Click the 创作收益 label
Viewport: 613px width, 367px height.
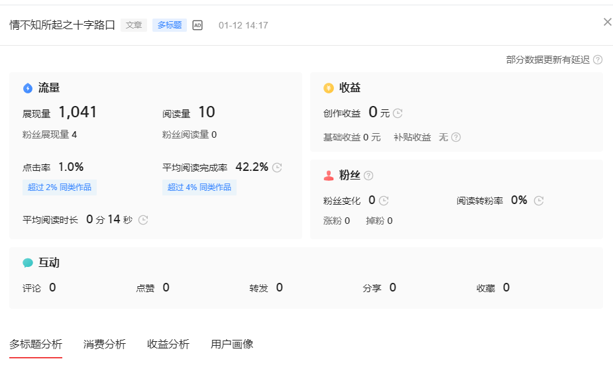pos(342,113)
